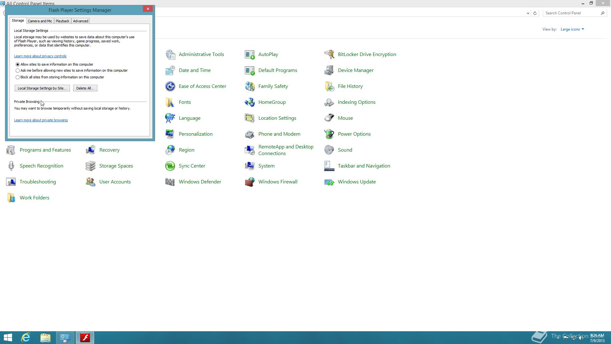Open the Troubleshooting link

click(x=38, y=182)
